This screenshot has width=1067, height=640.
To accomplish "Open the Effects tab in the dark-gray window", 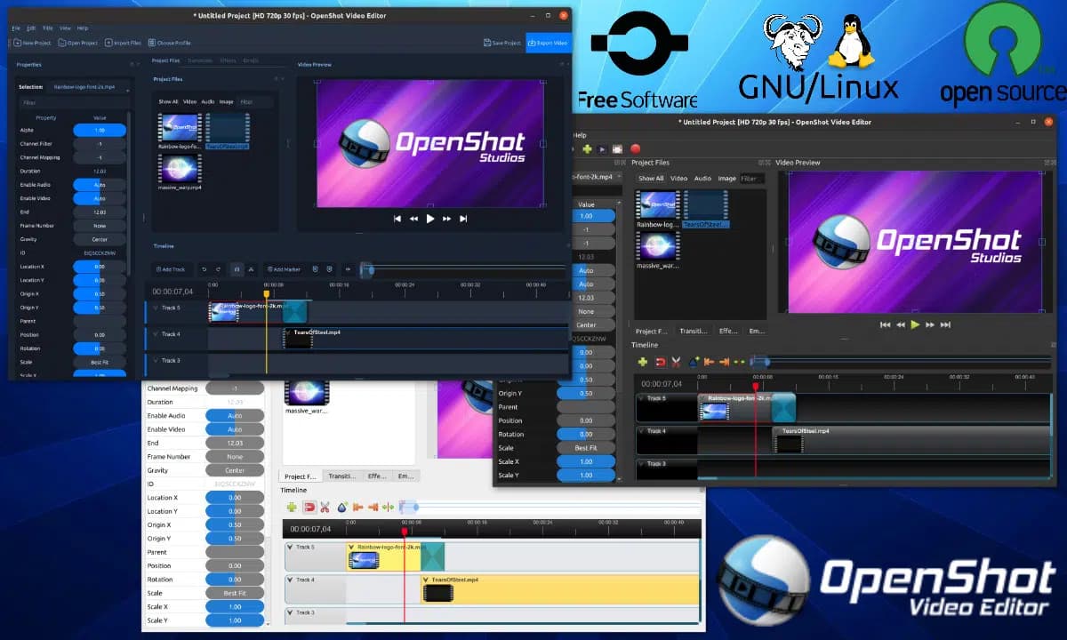I will coord(728,331).
